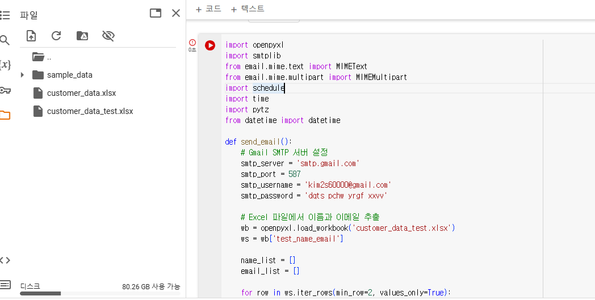Mount Google Drive
This screenshot has width=595, height=300.
(82, 36)
